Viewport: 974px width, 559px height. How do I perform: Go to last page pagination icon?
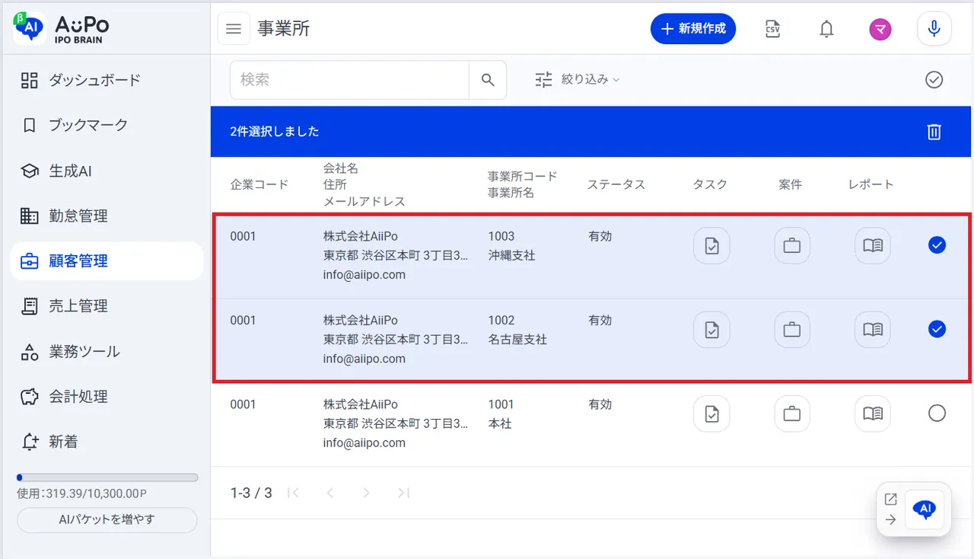403,493
